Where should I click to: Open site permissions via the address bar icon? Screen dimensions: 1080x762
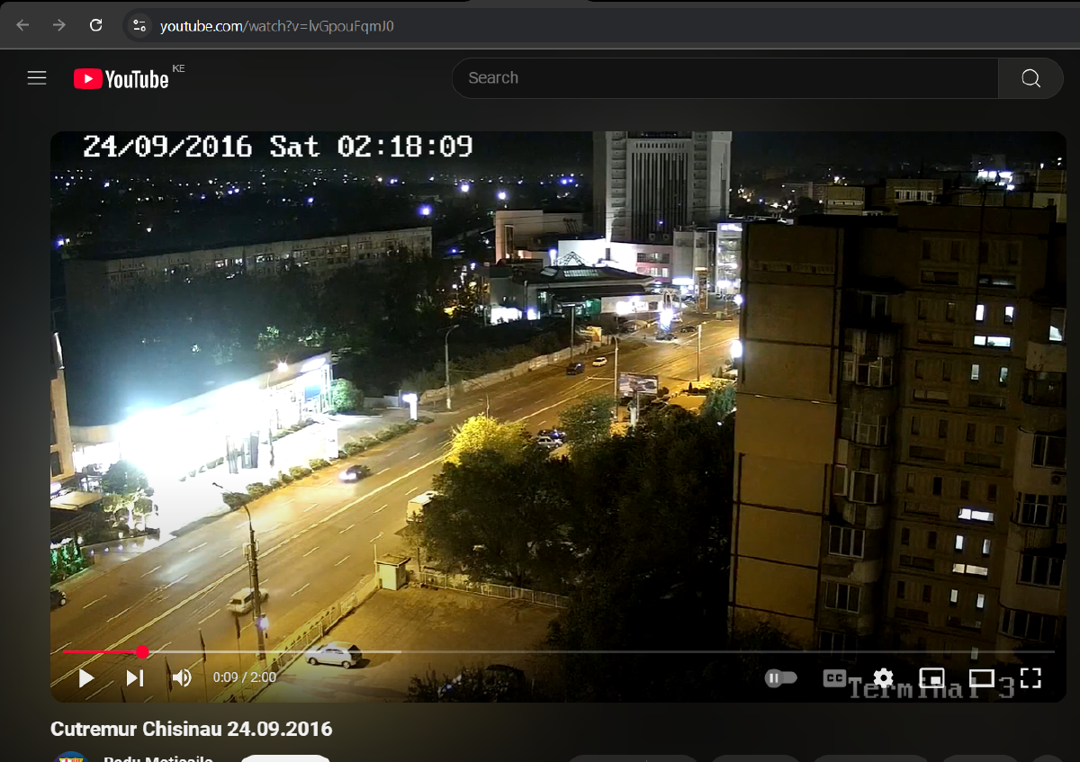(139, 25)
